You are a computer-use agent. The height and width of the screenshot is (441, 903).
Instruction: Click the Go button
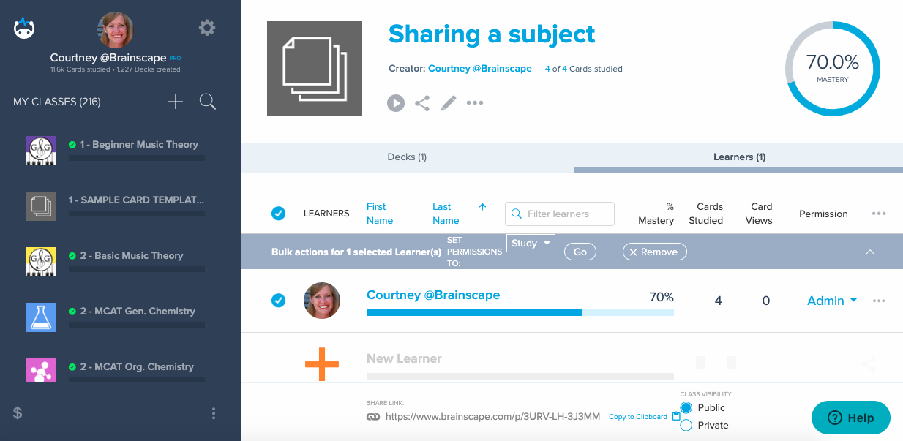coord(580,252)
